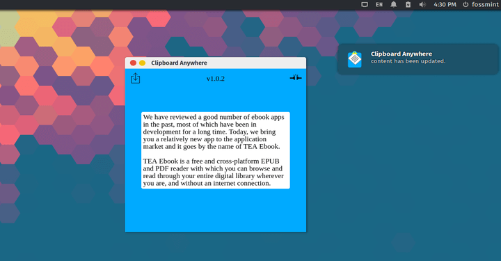Click inside the clipboard text box
The width and height of the screenshot is (501, 261).
216,150
